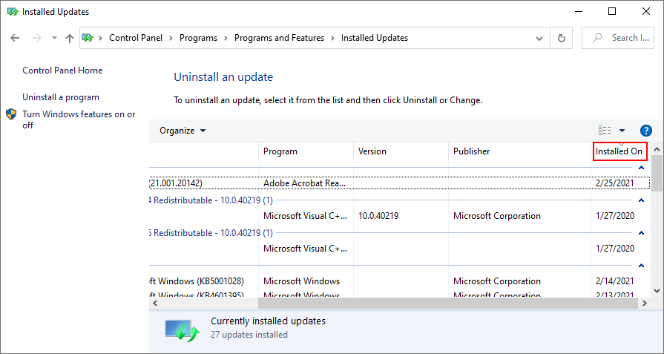
Task: Click the address bar location icon
Action: click(x=88, y=38)
